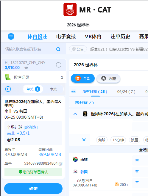The image size is (148, 196).
Task: Open the blue hamburger menu icon
Action: click(x=11, y=36)
